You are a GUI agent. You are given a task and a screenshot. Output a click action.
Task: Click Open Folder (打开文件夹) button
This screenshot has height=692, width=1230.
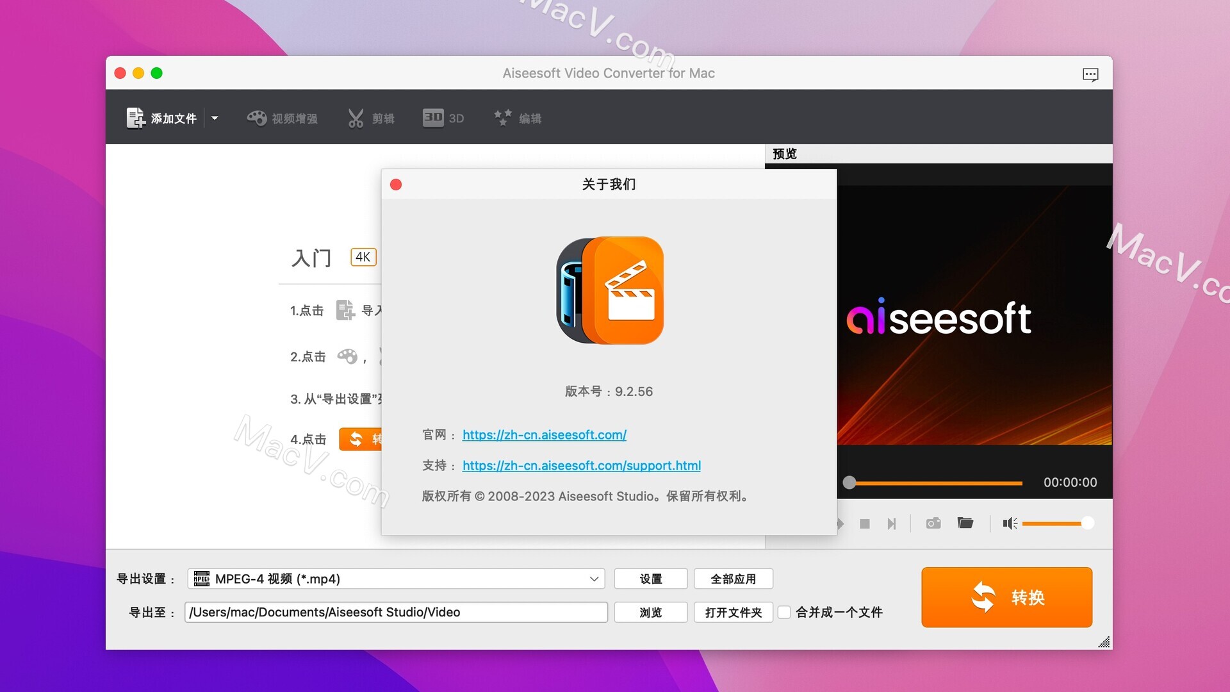pyautogui.click(x=734, y=612)
